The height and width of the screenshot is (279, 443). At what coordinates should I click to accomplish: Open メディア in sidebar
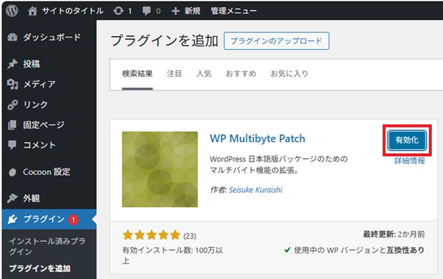coord(39,84)
